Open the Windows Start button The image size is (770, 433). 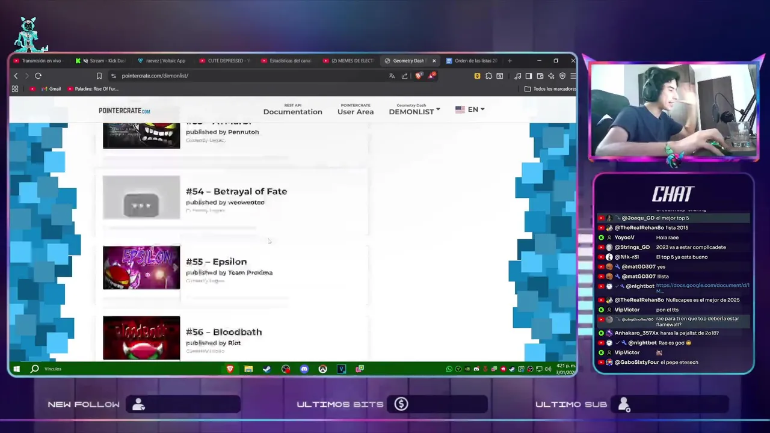[x=17, y=369]
